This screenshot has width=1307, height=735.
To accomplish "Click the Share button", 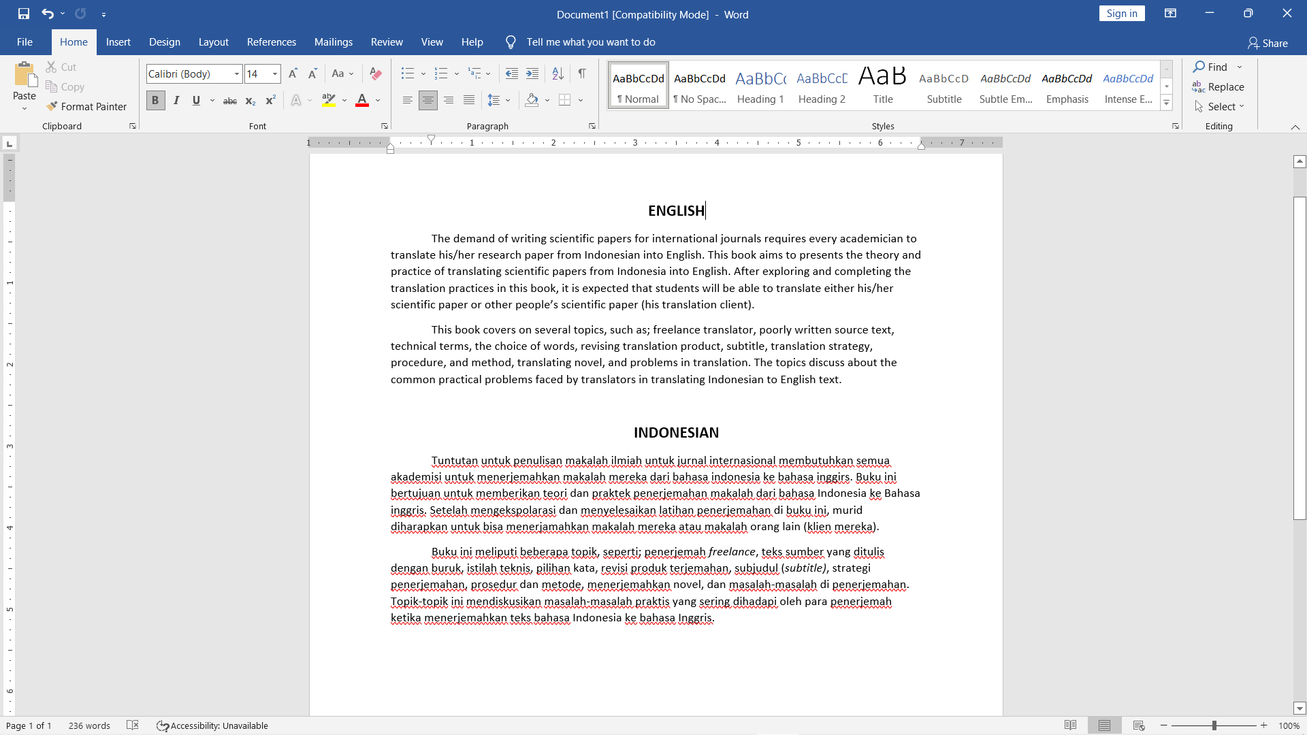I will (1268, 43).
